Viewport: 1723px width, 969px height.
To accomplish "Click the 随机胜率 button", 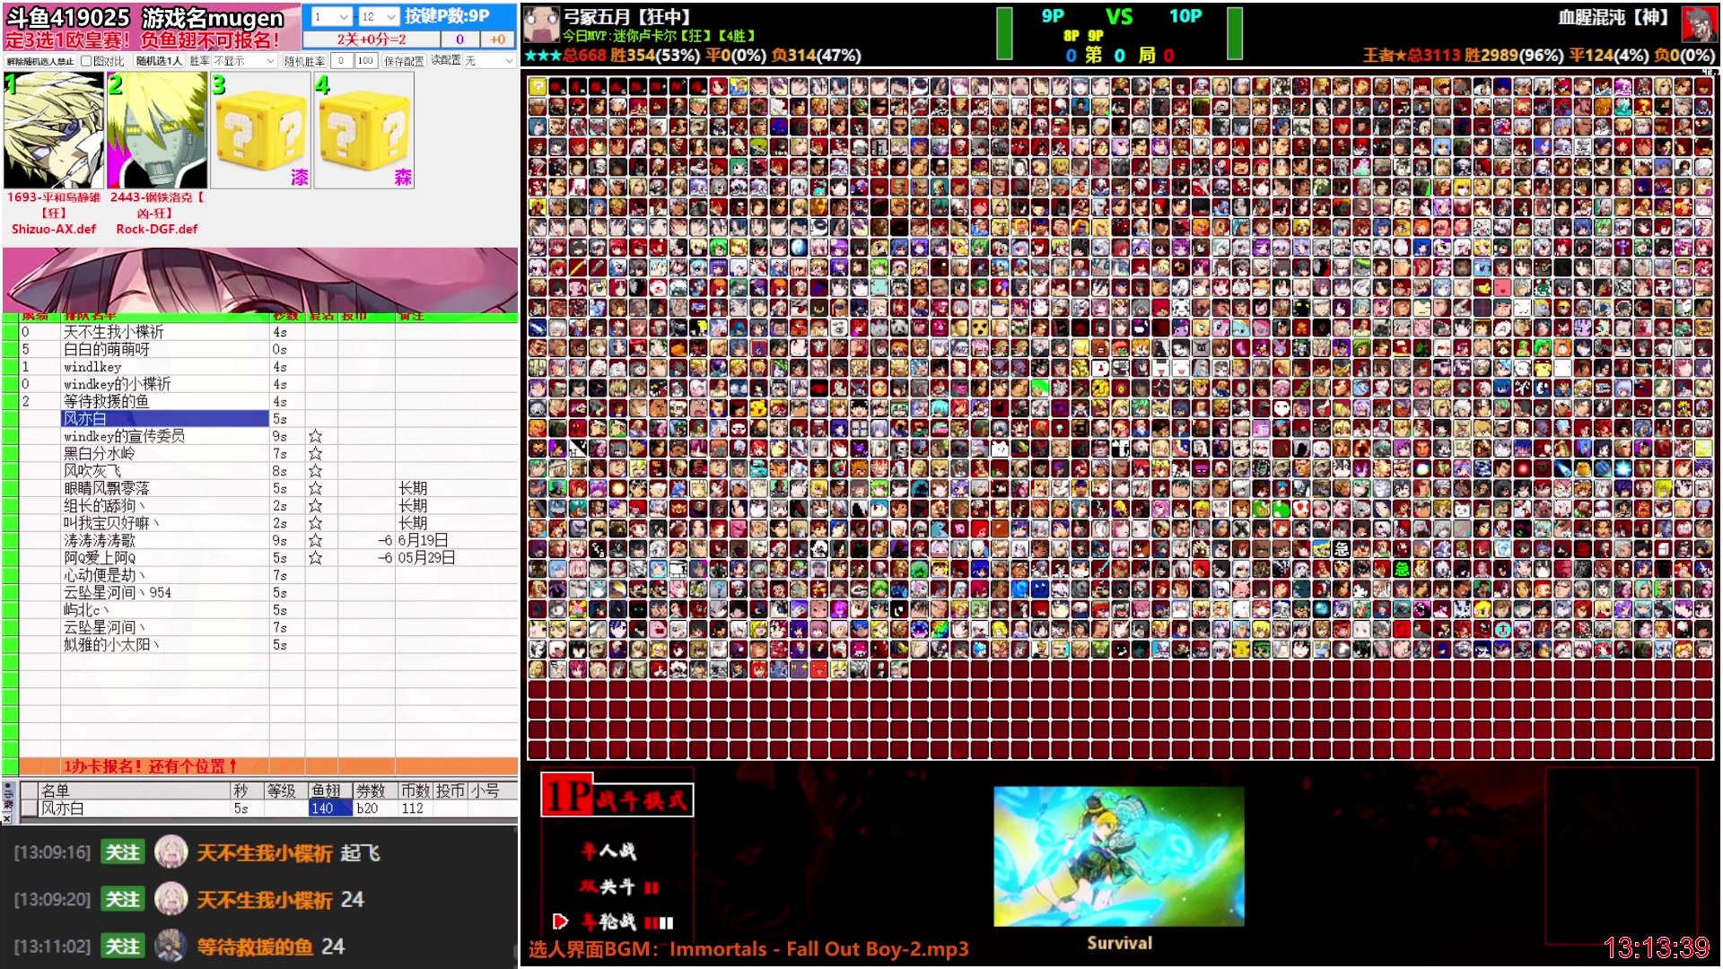I will (x=304, y=61).
